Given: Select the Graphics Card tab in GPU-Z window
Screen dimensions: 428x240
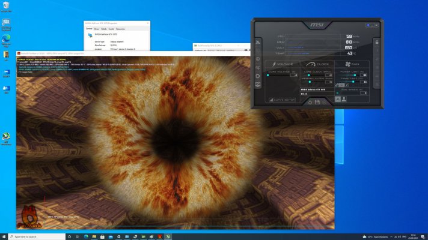Looking at the screenshot, I should click(200, 50).
